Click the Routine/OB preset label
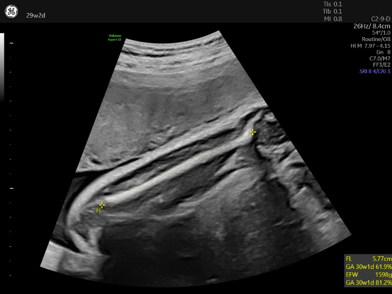Viewport: 392px width, 294px height. pyautogui.click(x=376, y=39)
